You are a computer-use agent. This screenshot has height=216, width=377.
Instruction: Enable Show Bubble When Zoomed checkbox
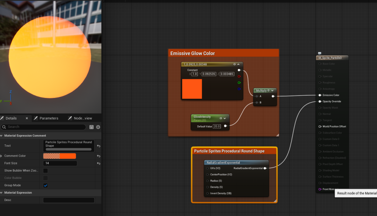pos(46,171)
